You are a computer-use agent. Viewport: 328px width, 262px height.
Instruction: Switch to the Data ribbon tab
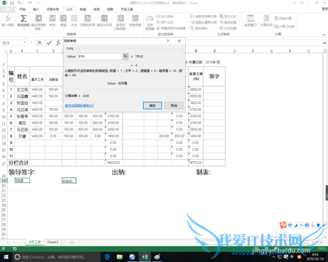tap(83, 9)
